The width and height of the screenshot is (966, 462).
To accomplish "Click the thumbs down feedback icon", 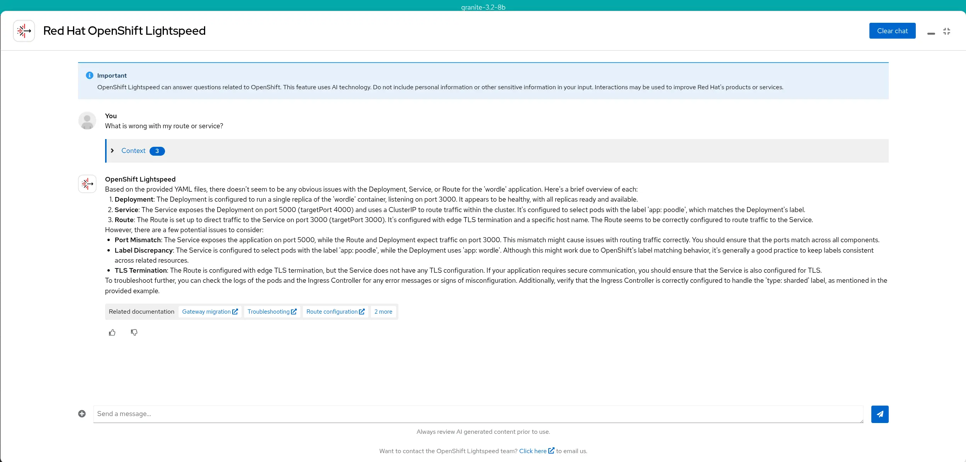I will tap(134, 333).
